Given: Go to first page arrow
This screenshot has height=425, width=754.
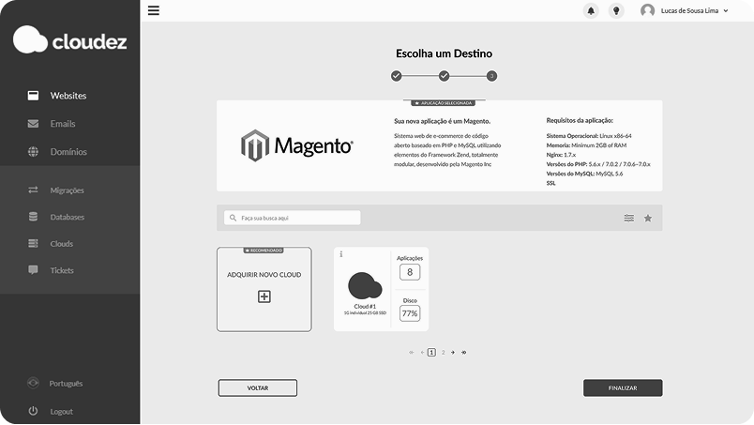Looking at the screenshot, I should 411,353.
